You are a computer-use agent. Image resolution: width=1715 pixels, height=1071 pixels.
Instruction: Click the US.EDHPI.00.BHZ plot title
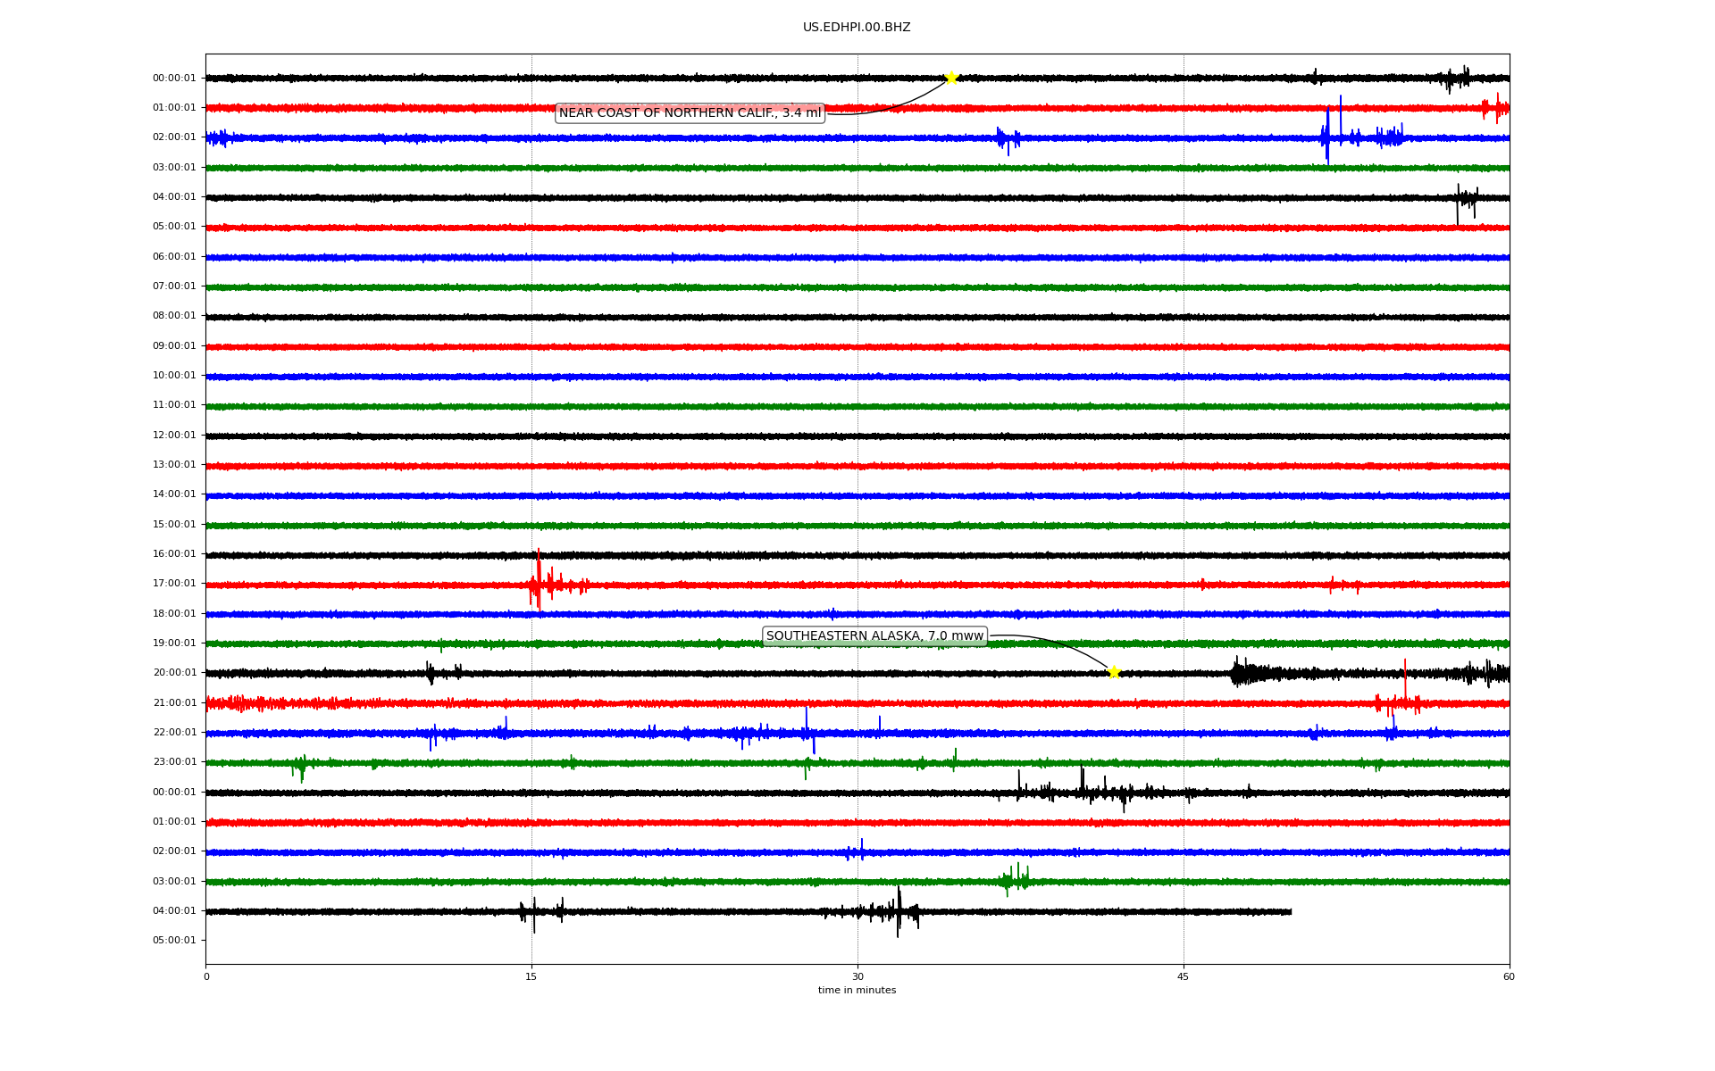(857, 28)
